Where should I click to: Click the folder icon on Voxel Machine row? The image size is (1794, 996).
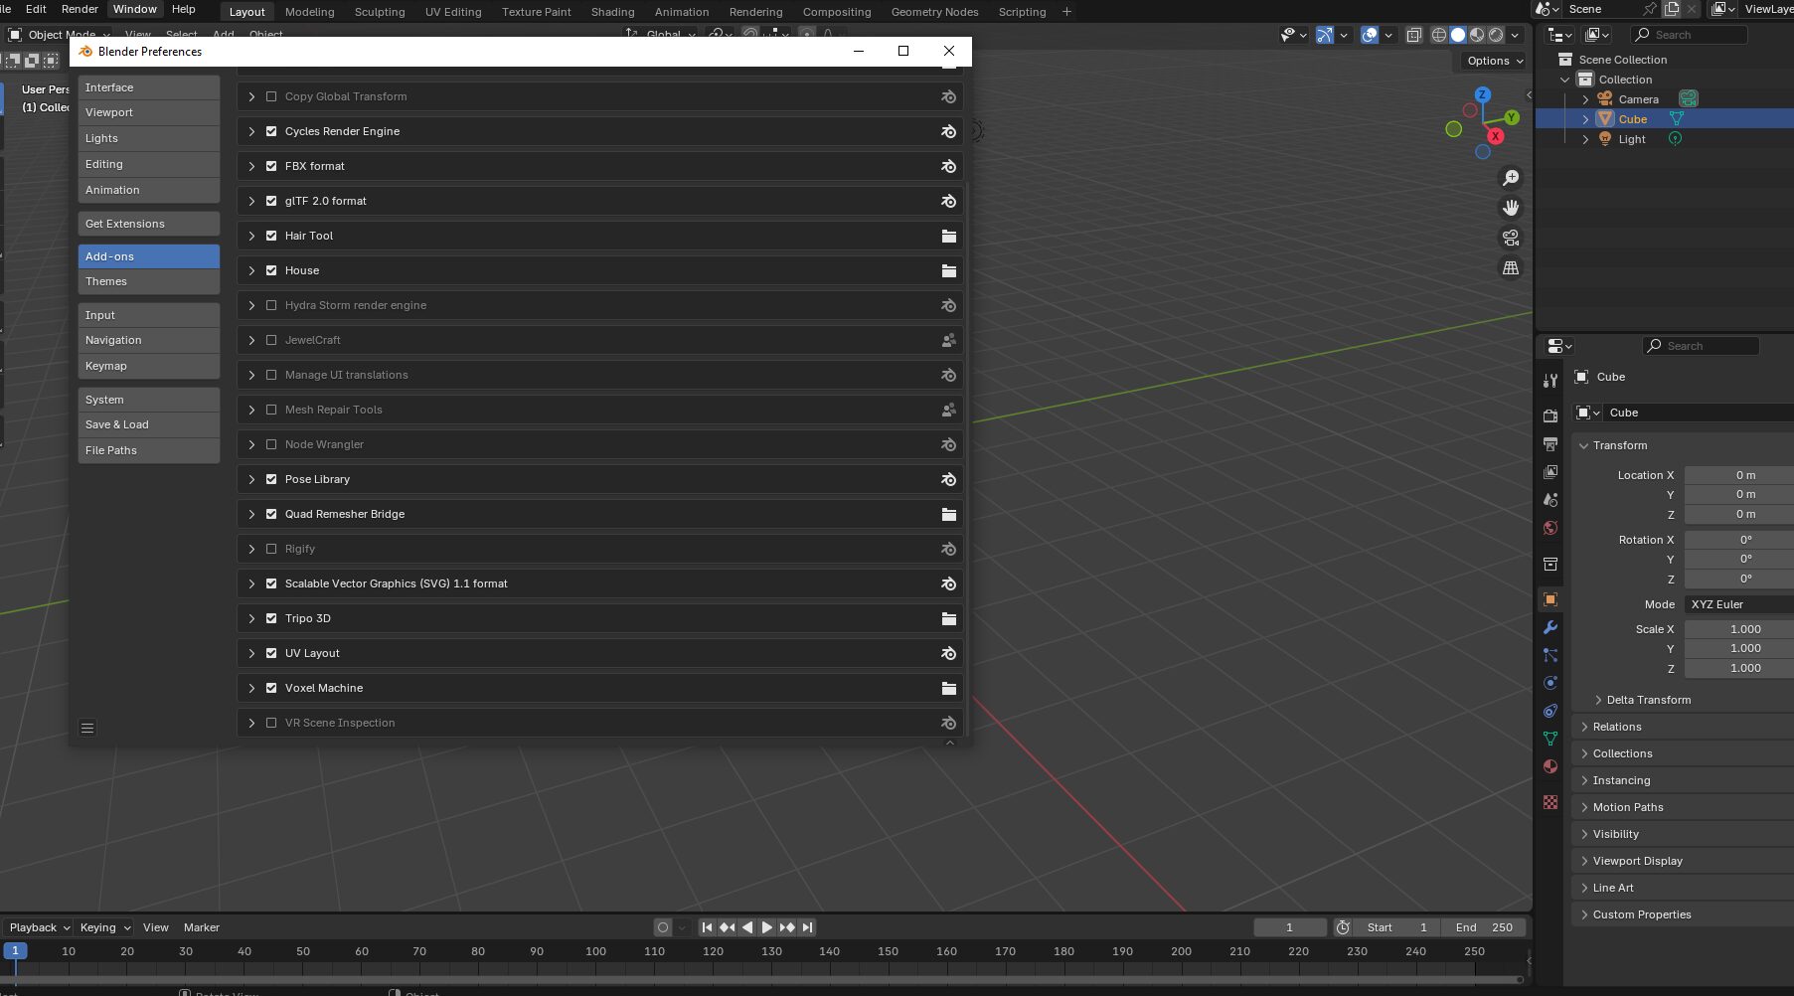pos(948,688)
